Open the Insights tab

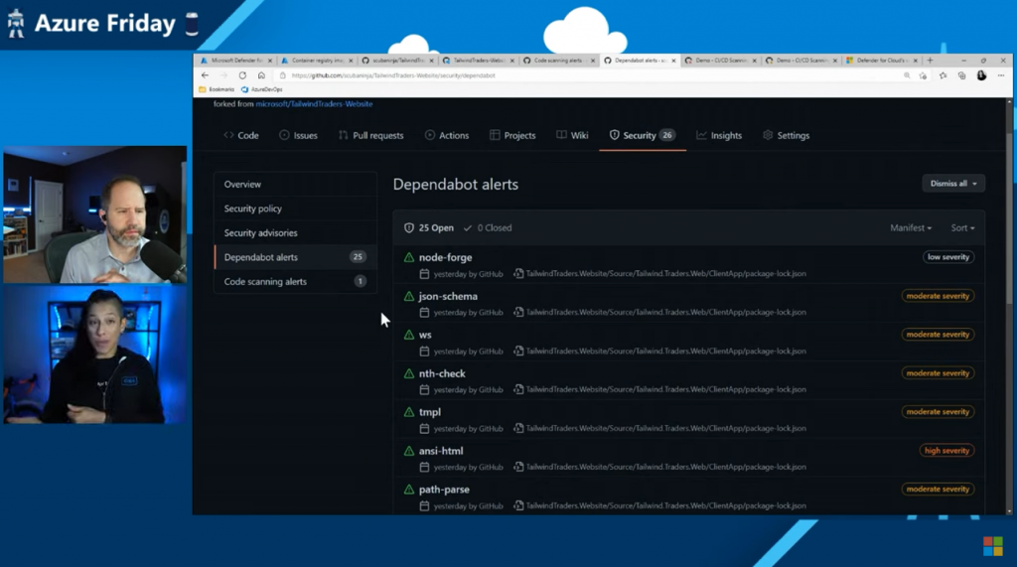pyautogui.click(x=719, y=136)
